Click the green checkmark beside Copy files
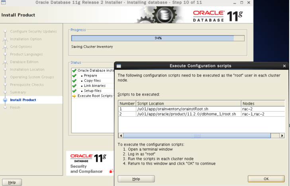This screenshot has height=186, width=290. [74, 81]
